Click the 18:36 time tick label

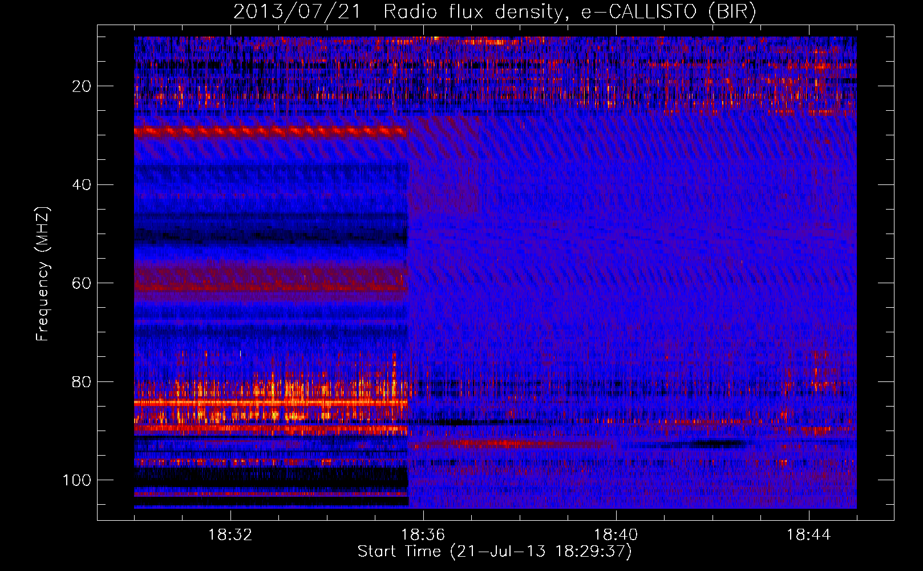click(x=423, y=535)
